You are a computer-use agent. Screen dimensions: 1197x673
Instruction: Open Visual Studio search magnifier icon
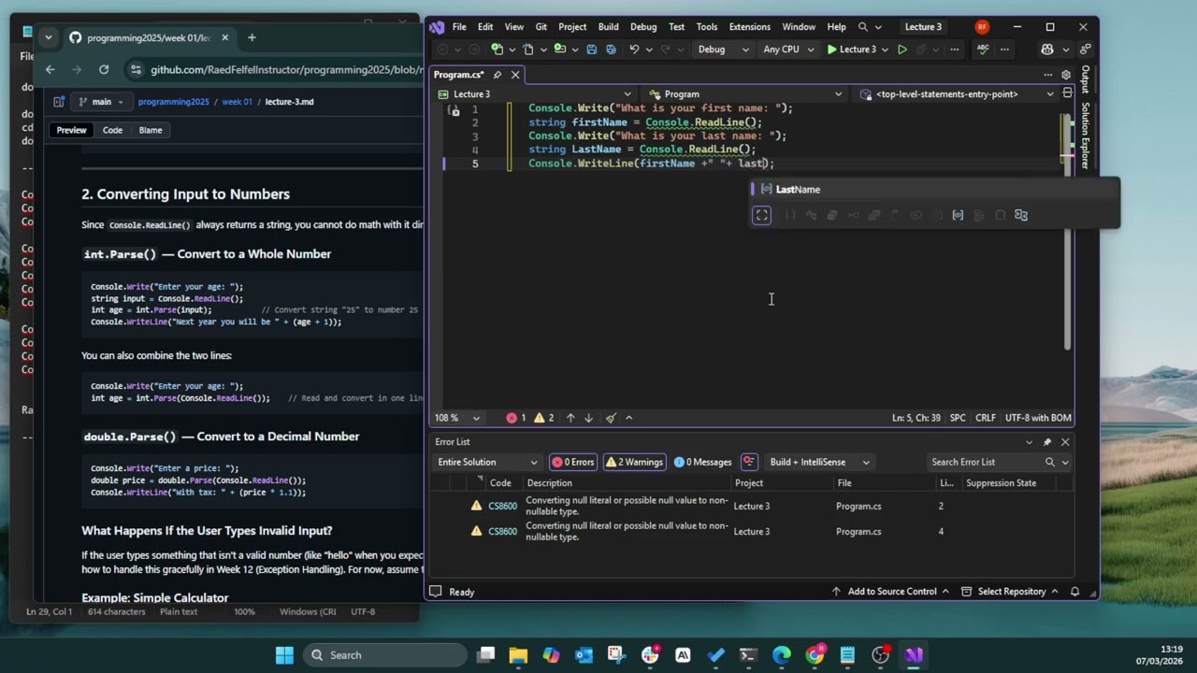click(863, 27)
